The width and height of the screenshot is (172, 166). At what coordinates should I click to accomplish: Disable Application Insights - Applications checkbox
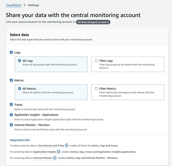(x=11, y=115)
